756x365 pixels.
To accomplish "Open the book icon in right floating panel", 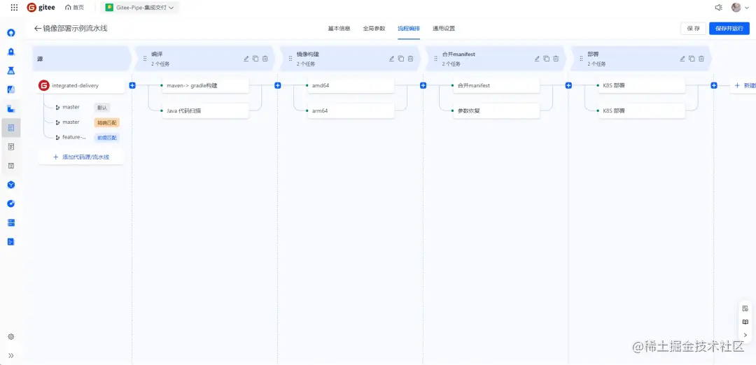I will pyautogui.click(x=745, y=322).
